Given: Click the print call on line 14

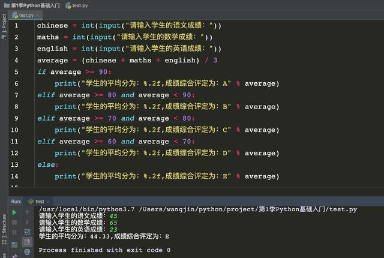Looking at the screenshot, I should click(x=65, y=176).
